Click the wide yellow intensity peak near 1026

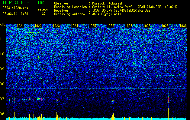click(113, 116)
